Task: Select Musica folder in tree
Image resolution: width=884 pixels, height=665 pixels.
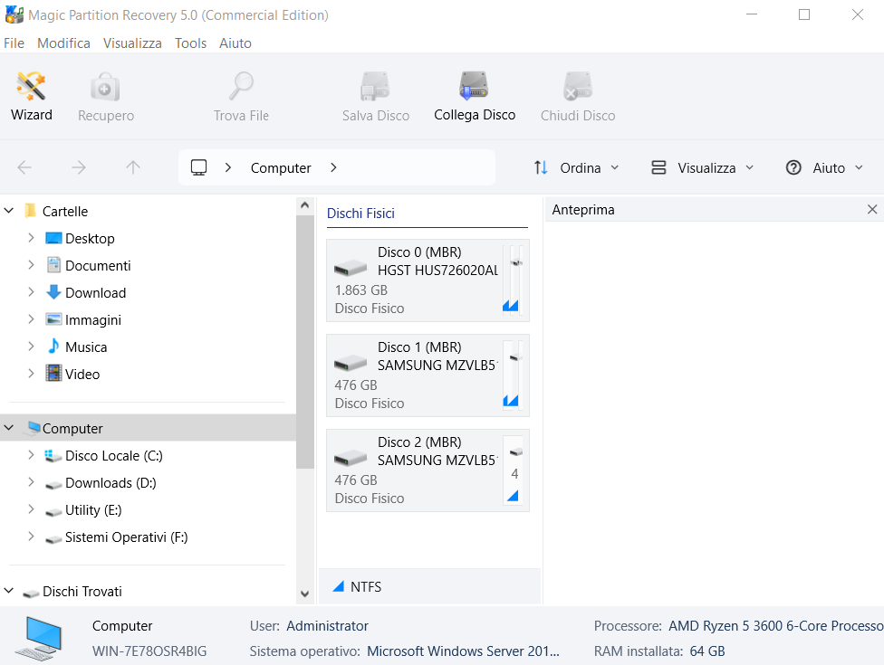Action: tap(86, 347)
